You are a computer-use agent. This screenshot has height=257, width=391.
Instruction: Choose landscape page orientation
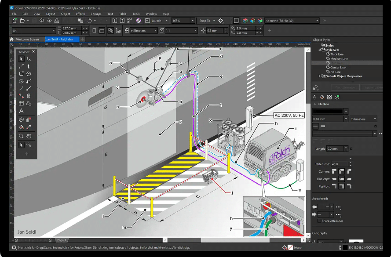(102, 31)
